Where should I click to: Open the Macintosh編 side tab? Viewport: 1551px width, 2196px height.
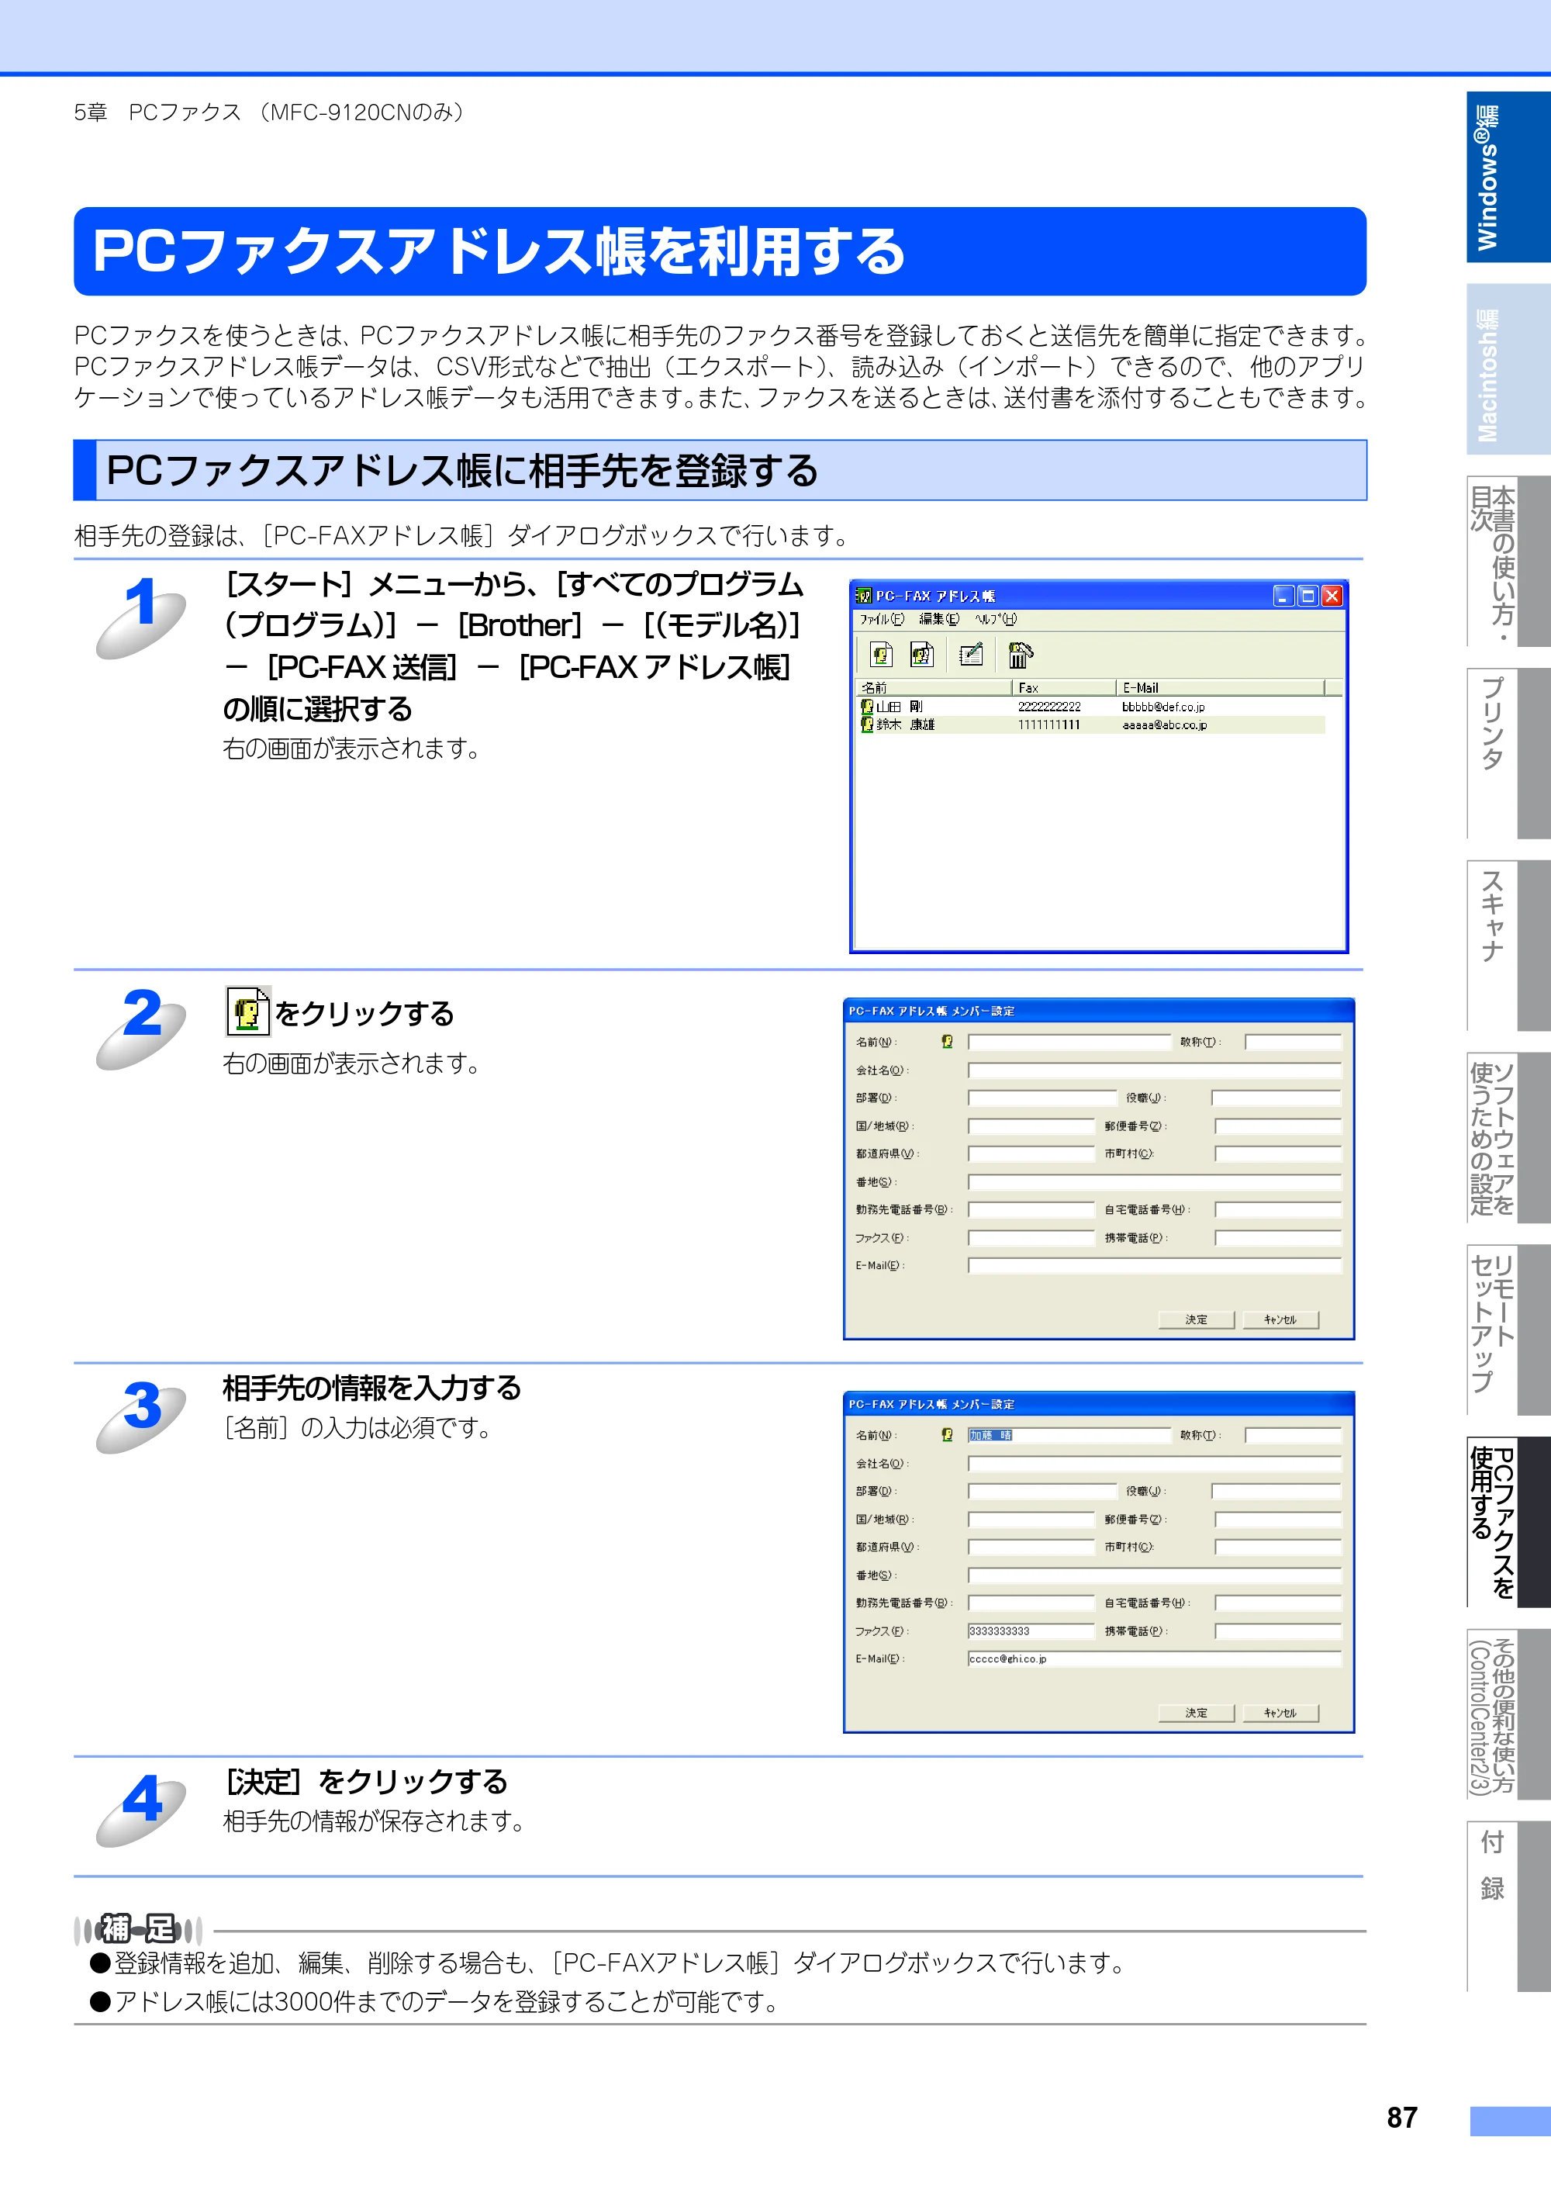[1508, 369]
